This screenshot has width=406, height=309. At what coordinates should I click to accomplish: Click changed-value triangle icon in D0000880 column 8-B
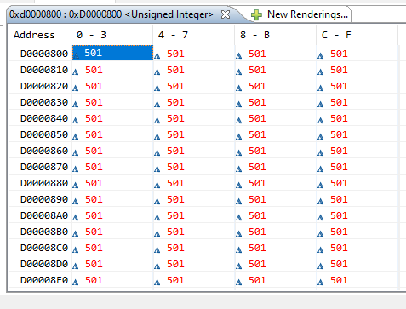point(239,186)
